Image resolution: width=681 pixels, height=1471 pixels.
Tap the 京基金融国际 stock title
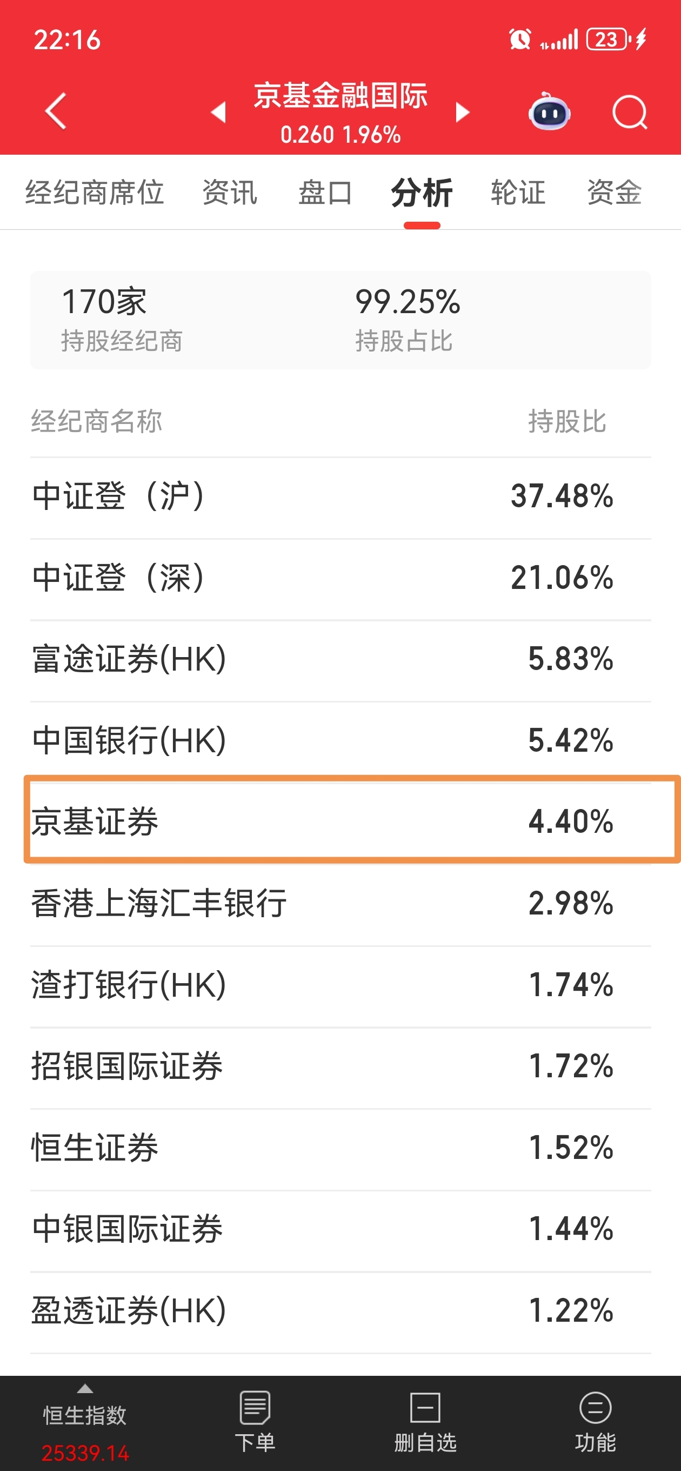click(x=341, y=96)
